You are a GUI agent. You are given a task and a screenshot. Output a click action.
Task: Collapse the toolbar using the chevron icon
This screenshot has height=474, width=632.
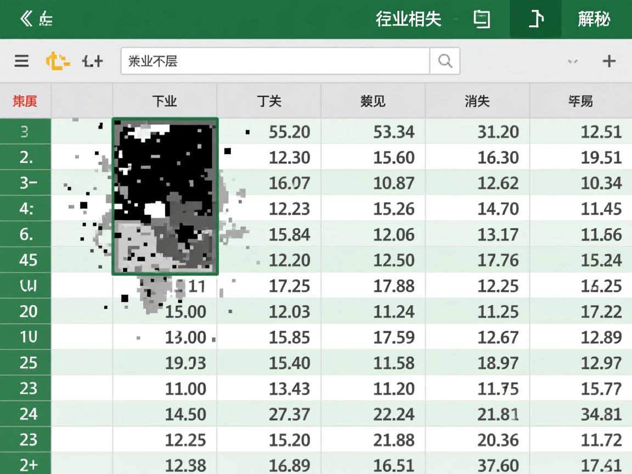click(x=572, y=62)
